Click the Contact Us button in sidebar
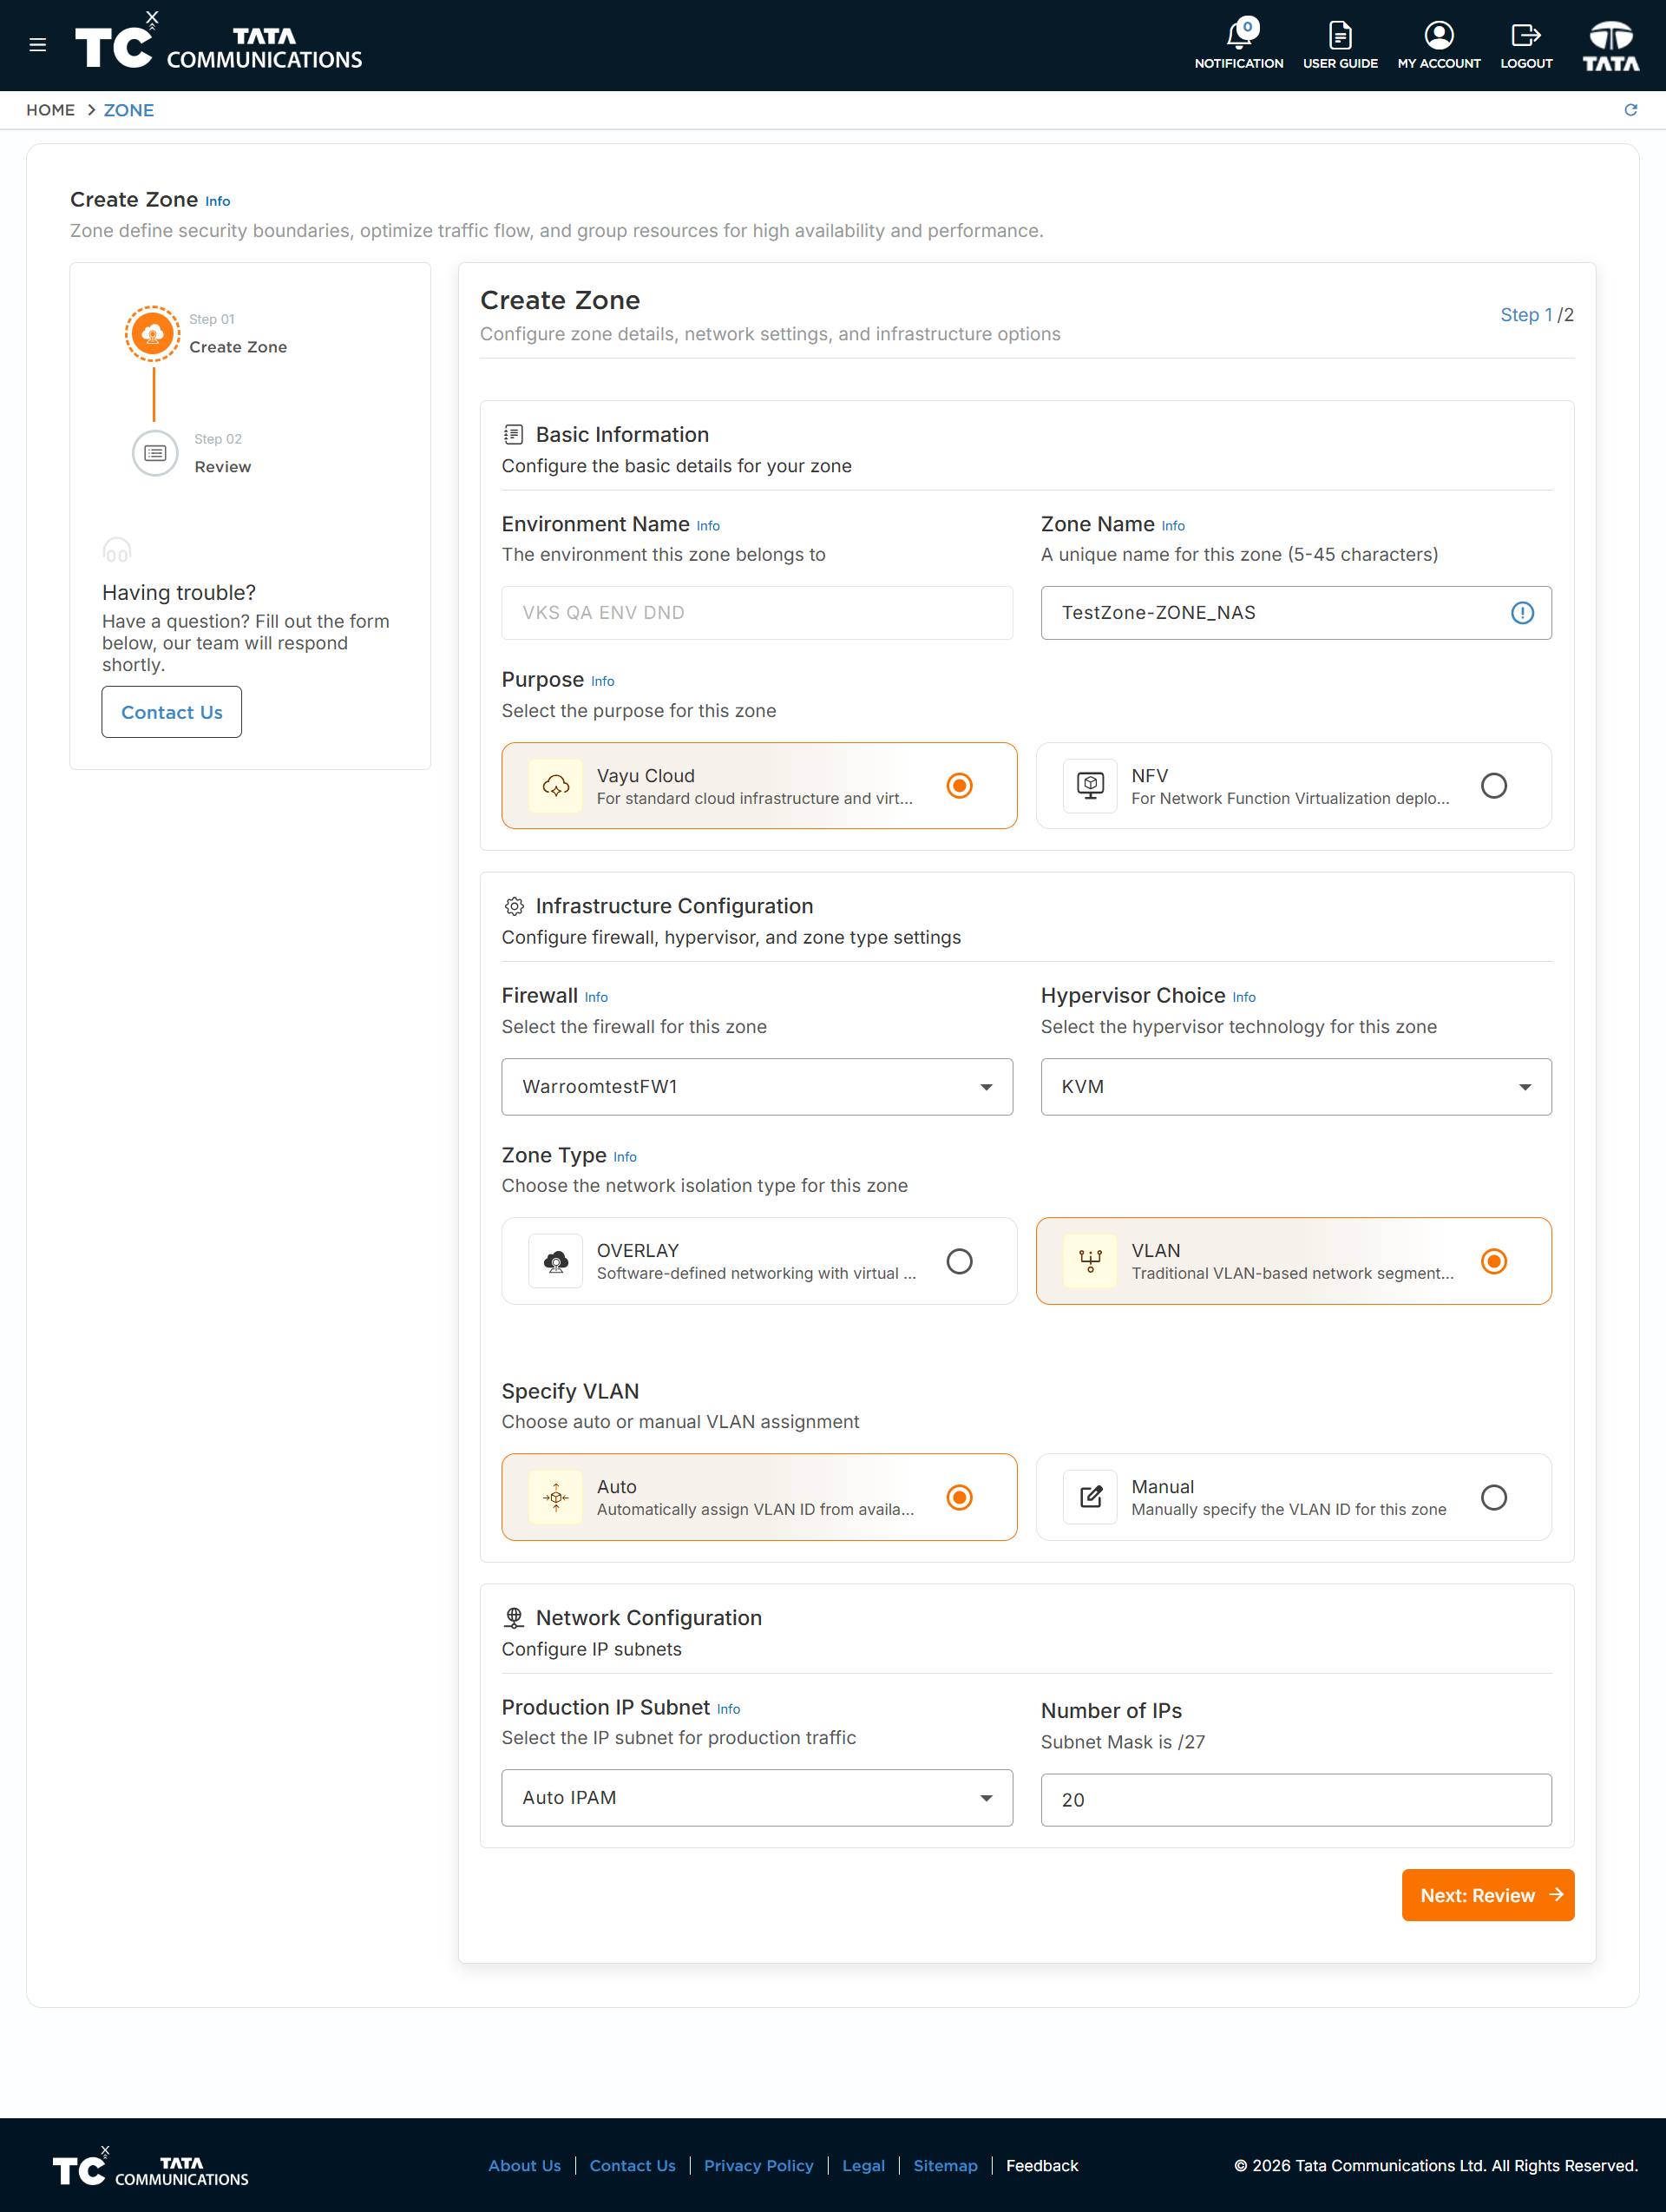 coord(172,712)
